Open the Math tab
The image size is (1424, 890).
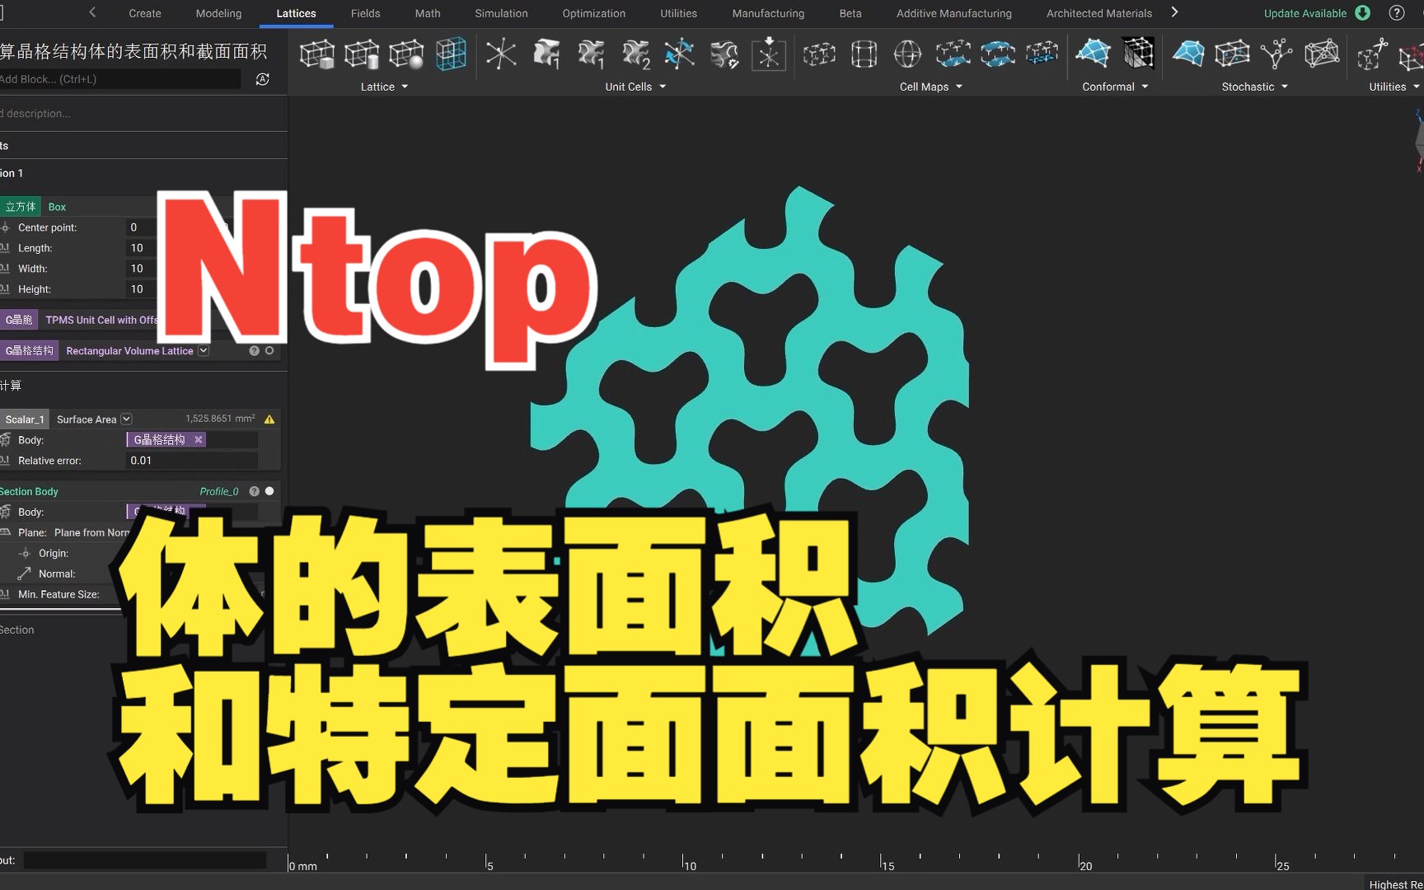[427, 13]
